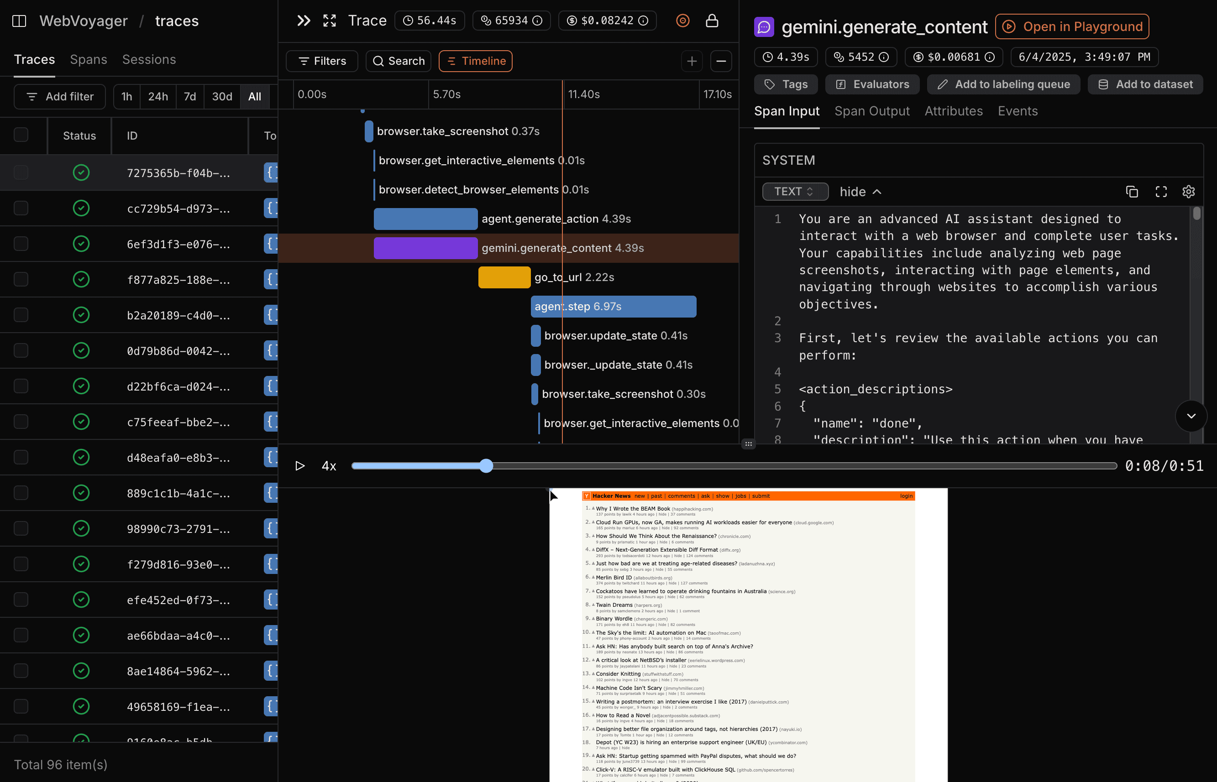Copy the system prompt text
Image resolution: width=1217 pixels, height=782 pixels.
coord(1132,192)
